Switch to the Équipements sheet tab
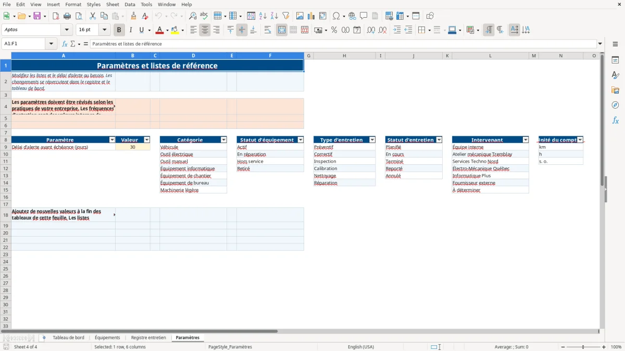This screenshot has width=625, height=351. (107, 337)
